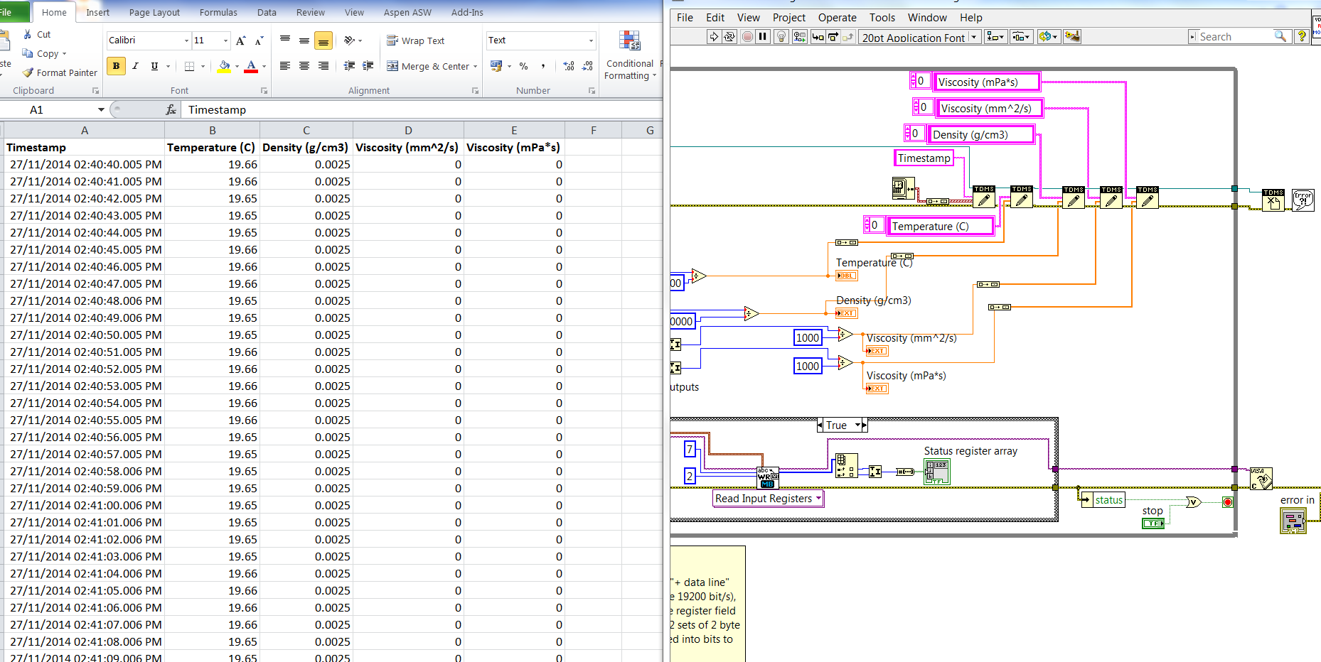The width and height of the screenshot is (1321, 662).
Task: Open the LabVIEW Tools menu
Action: click(x=882, y=18)
